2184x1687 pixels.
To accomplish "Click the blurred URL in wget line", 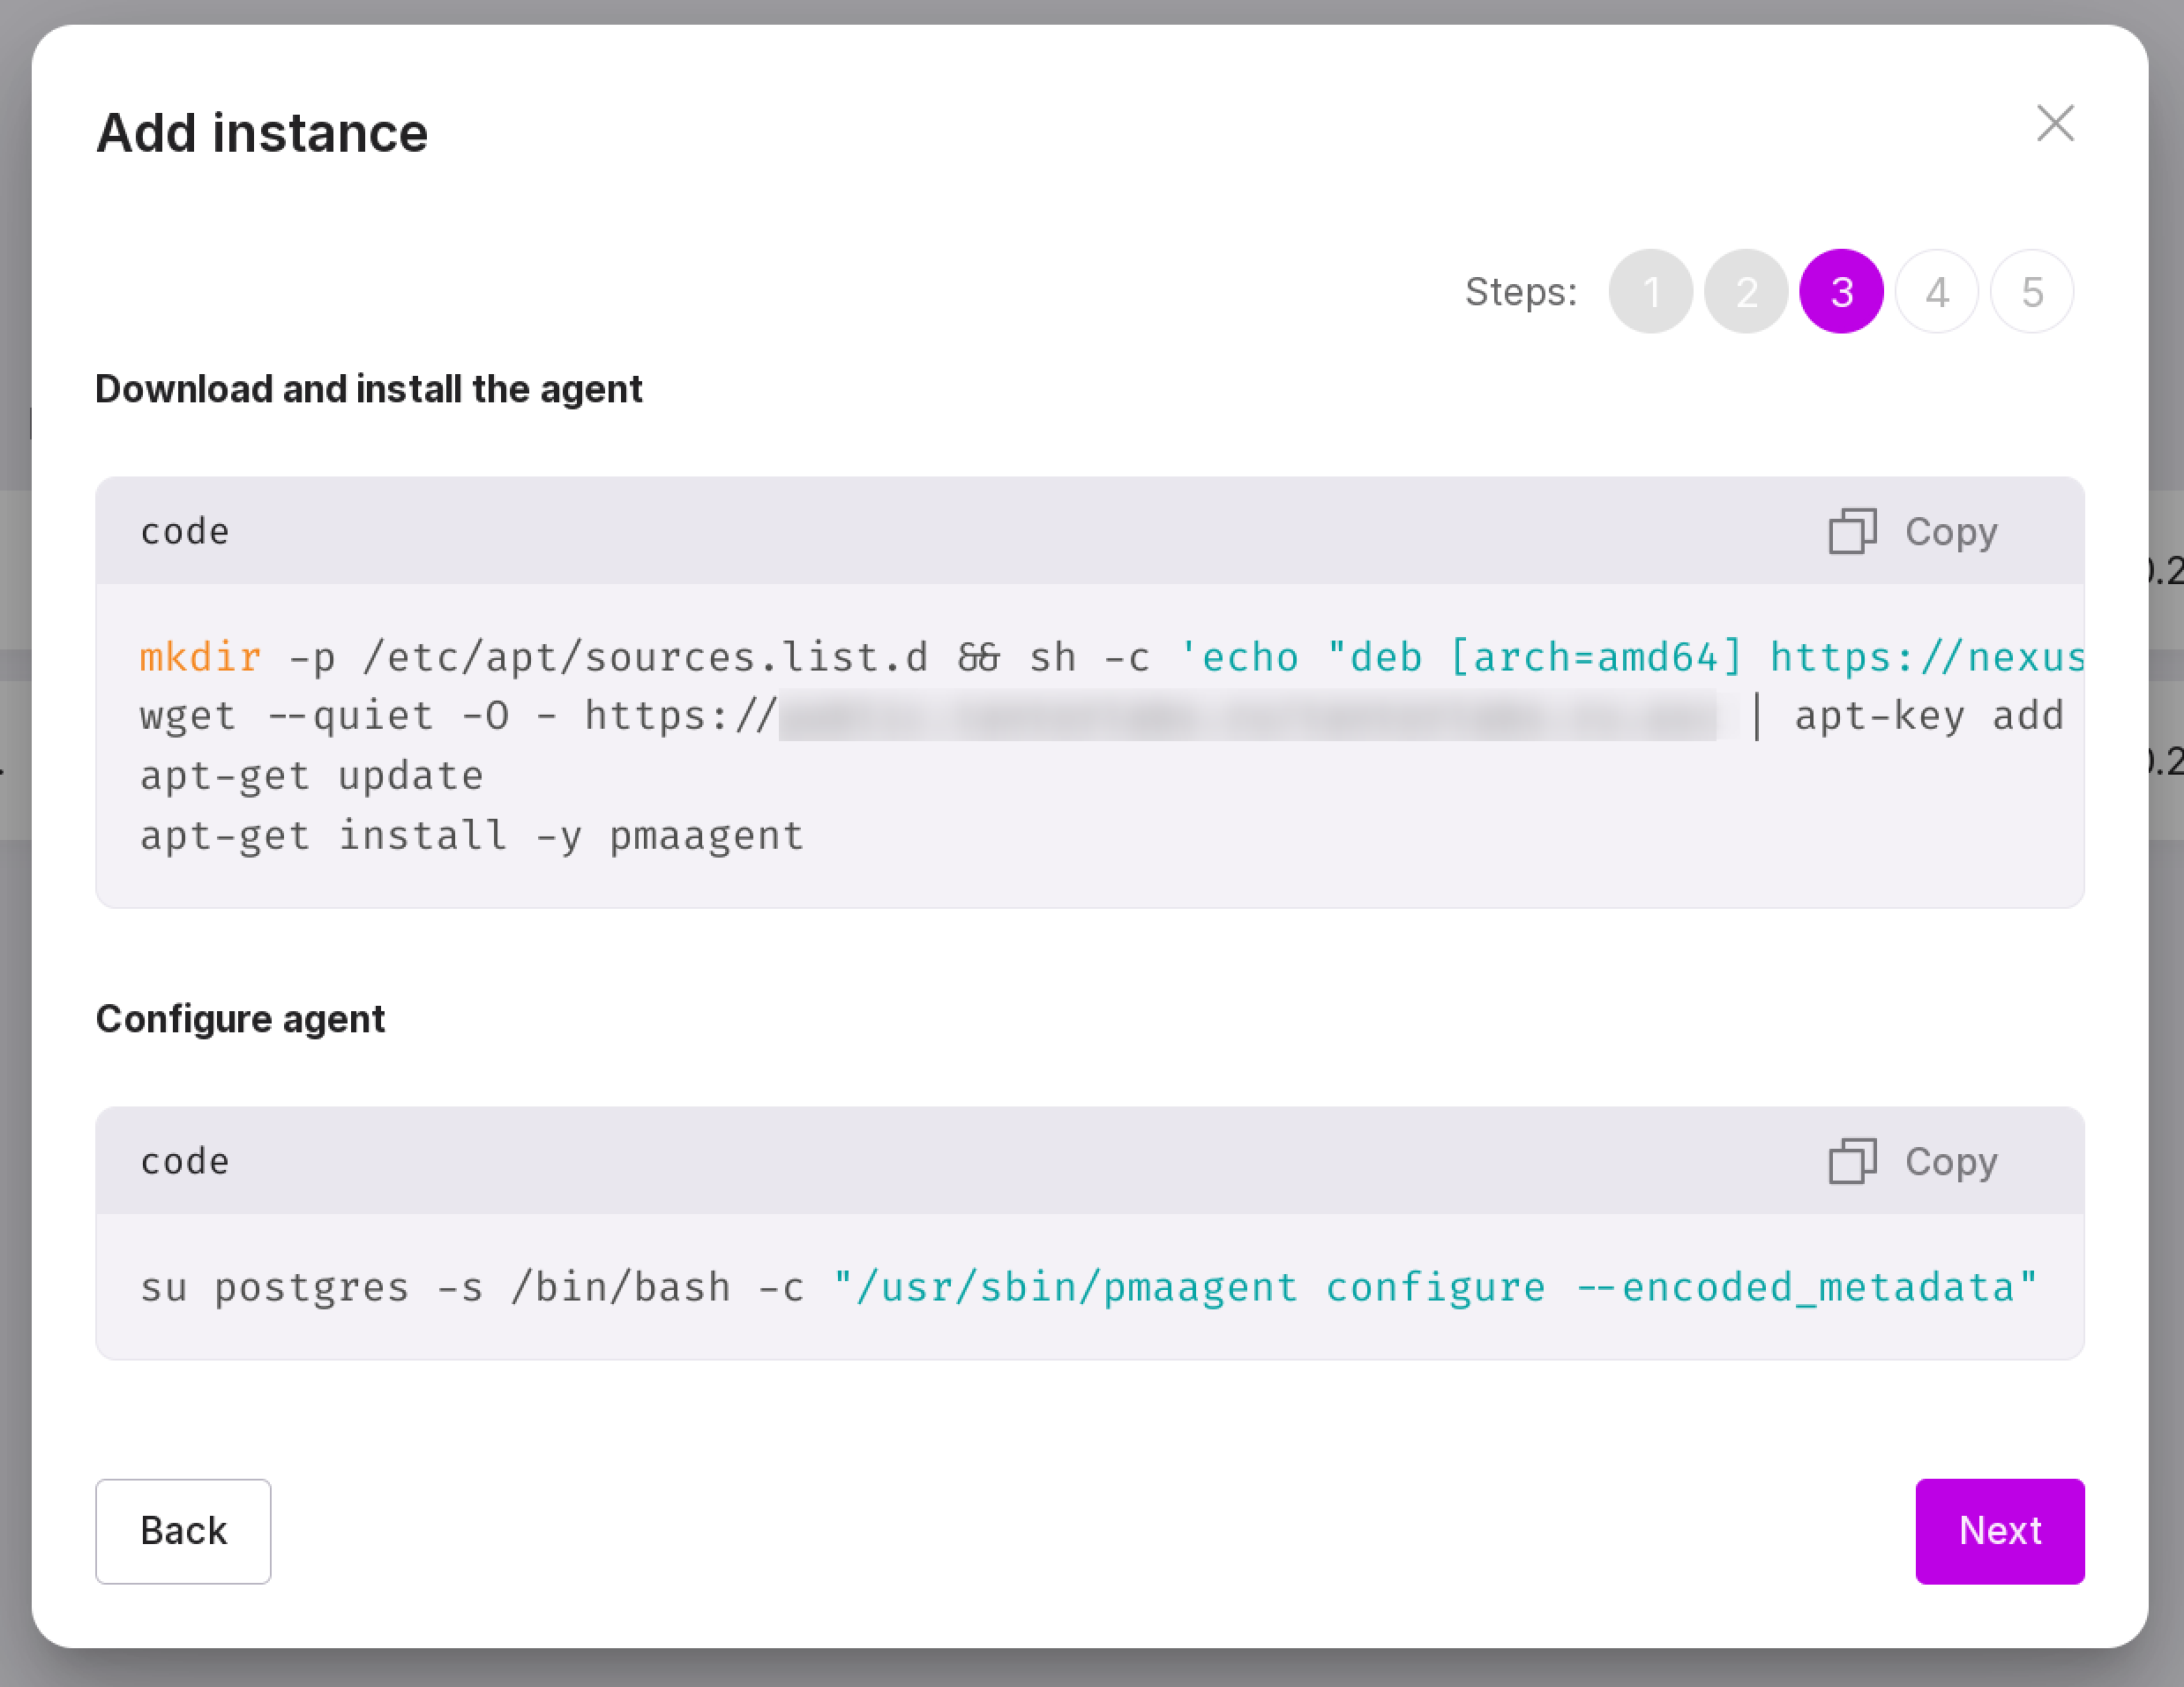I will coord(1246,716).
